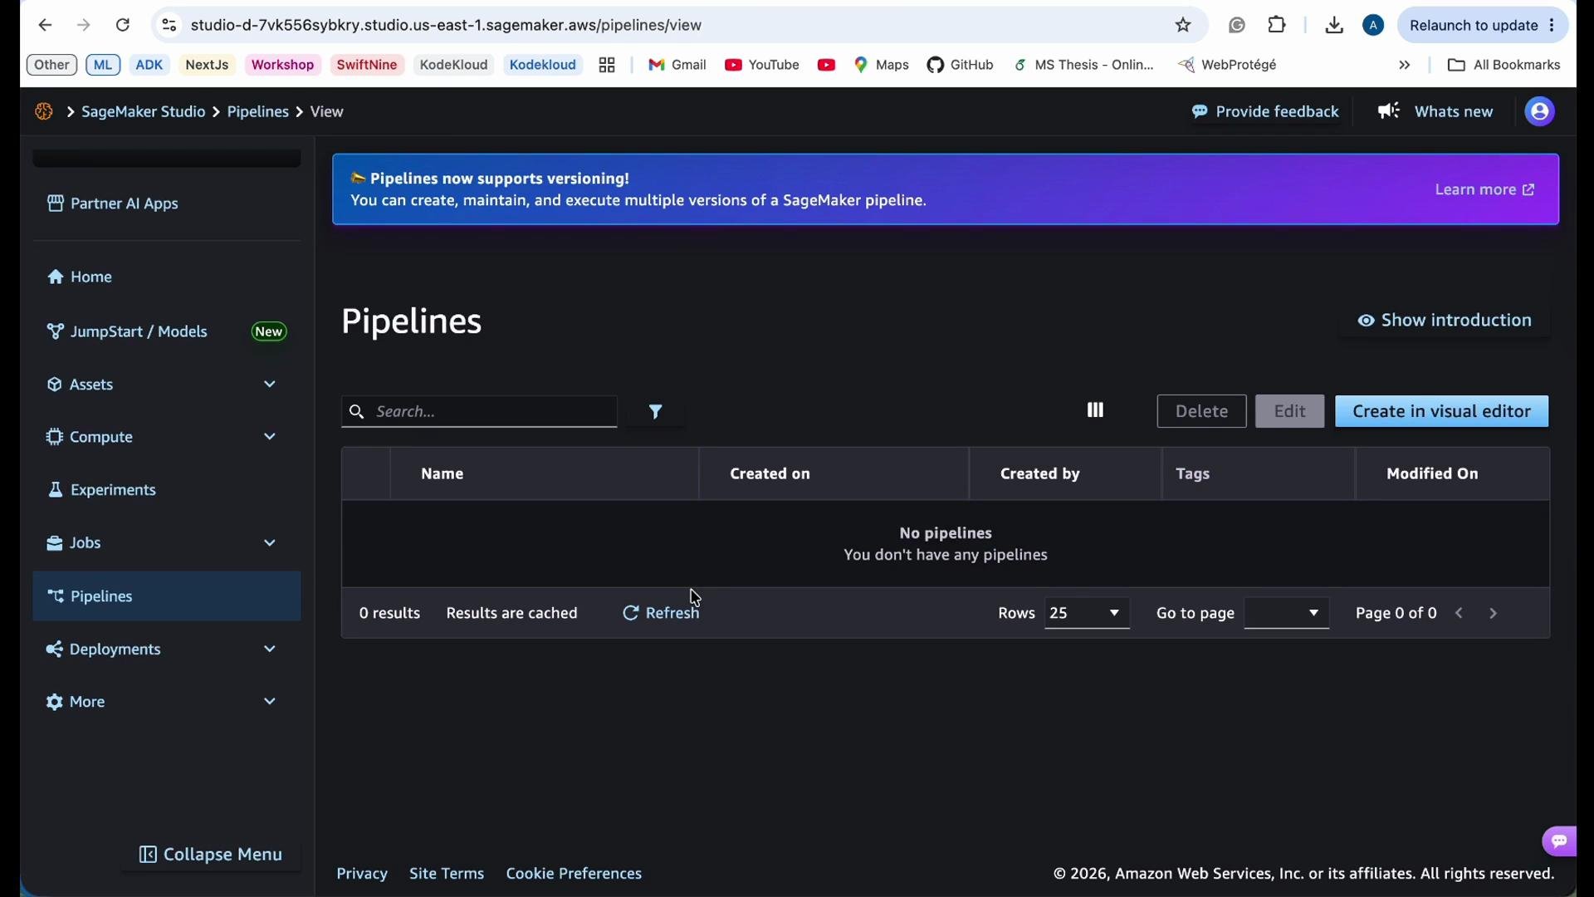Screen dimensions: 1594x897
Task: Click the tab groups grid icon in bookmarks bar
Action: point(607,65)
